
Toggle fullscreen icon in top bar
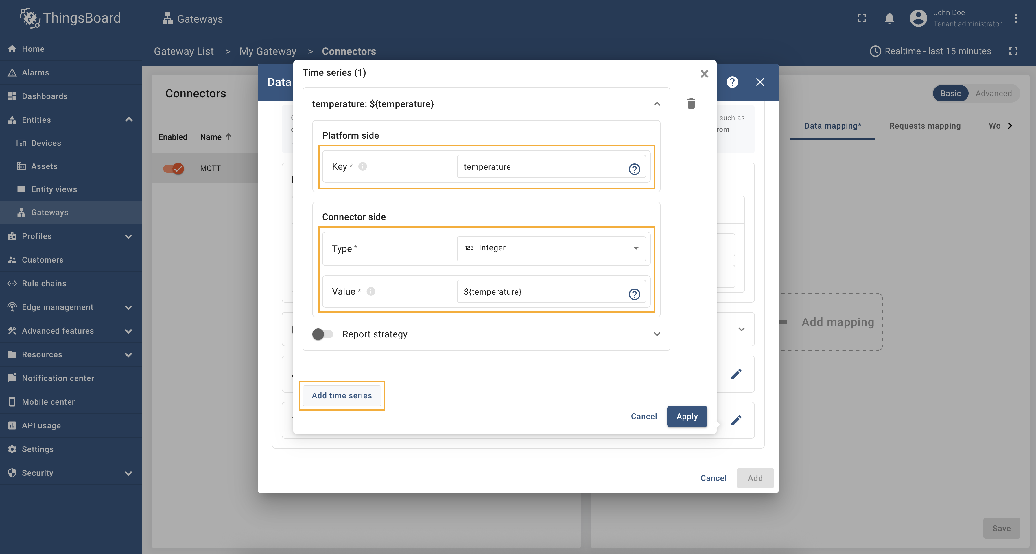pyautogui.click(x=862, y=18)
